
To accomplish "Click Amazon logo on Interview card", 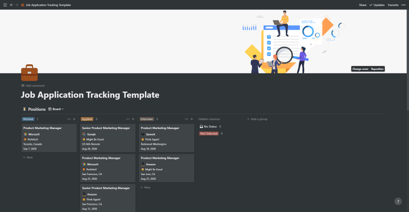I will pos(143,164).
